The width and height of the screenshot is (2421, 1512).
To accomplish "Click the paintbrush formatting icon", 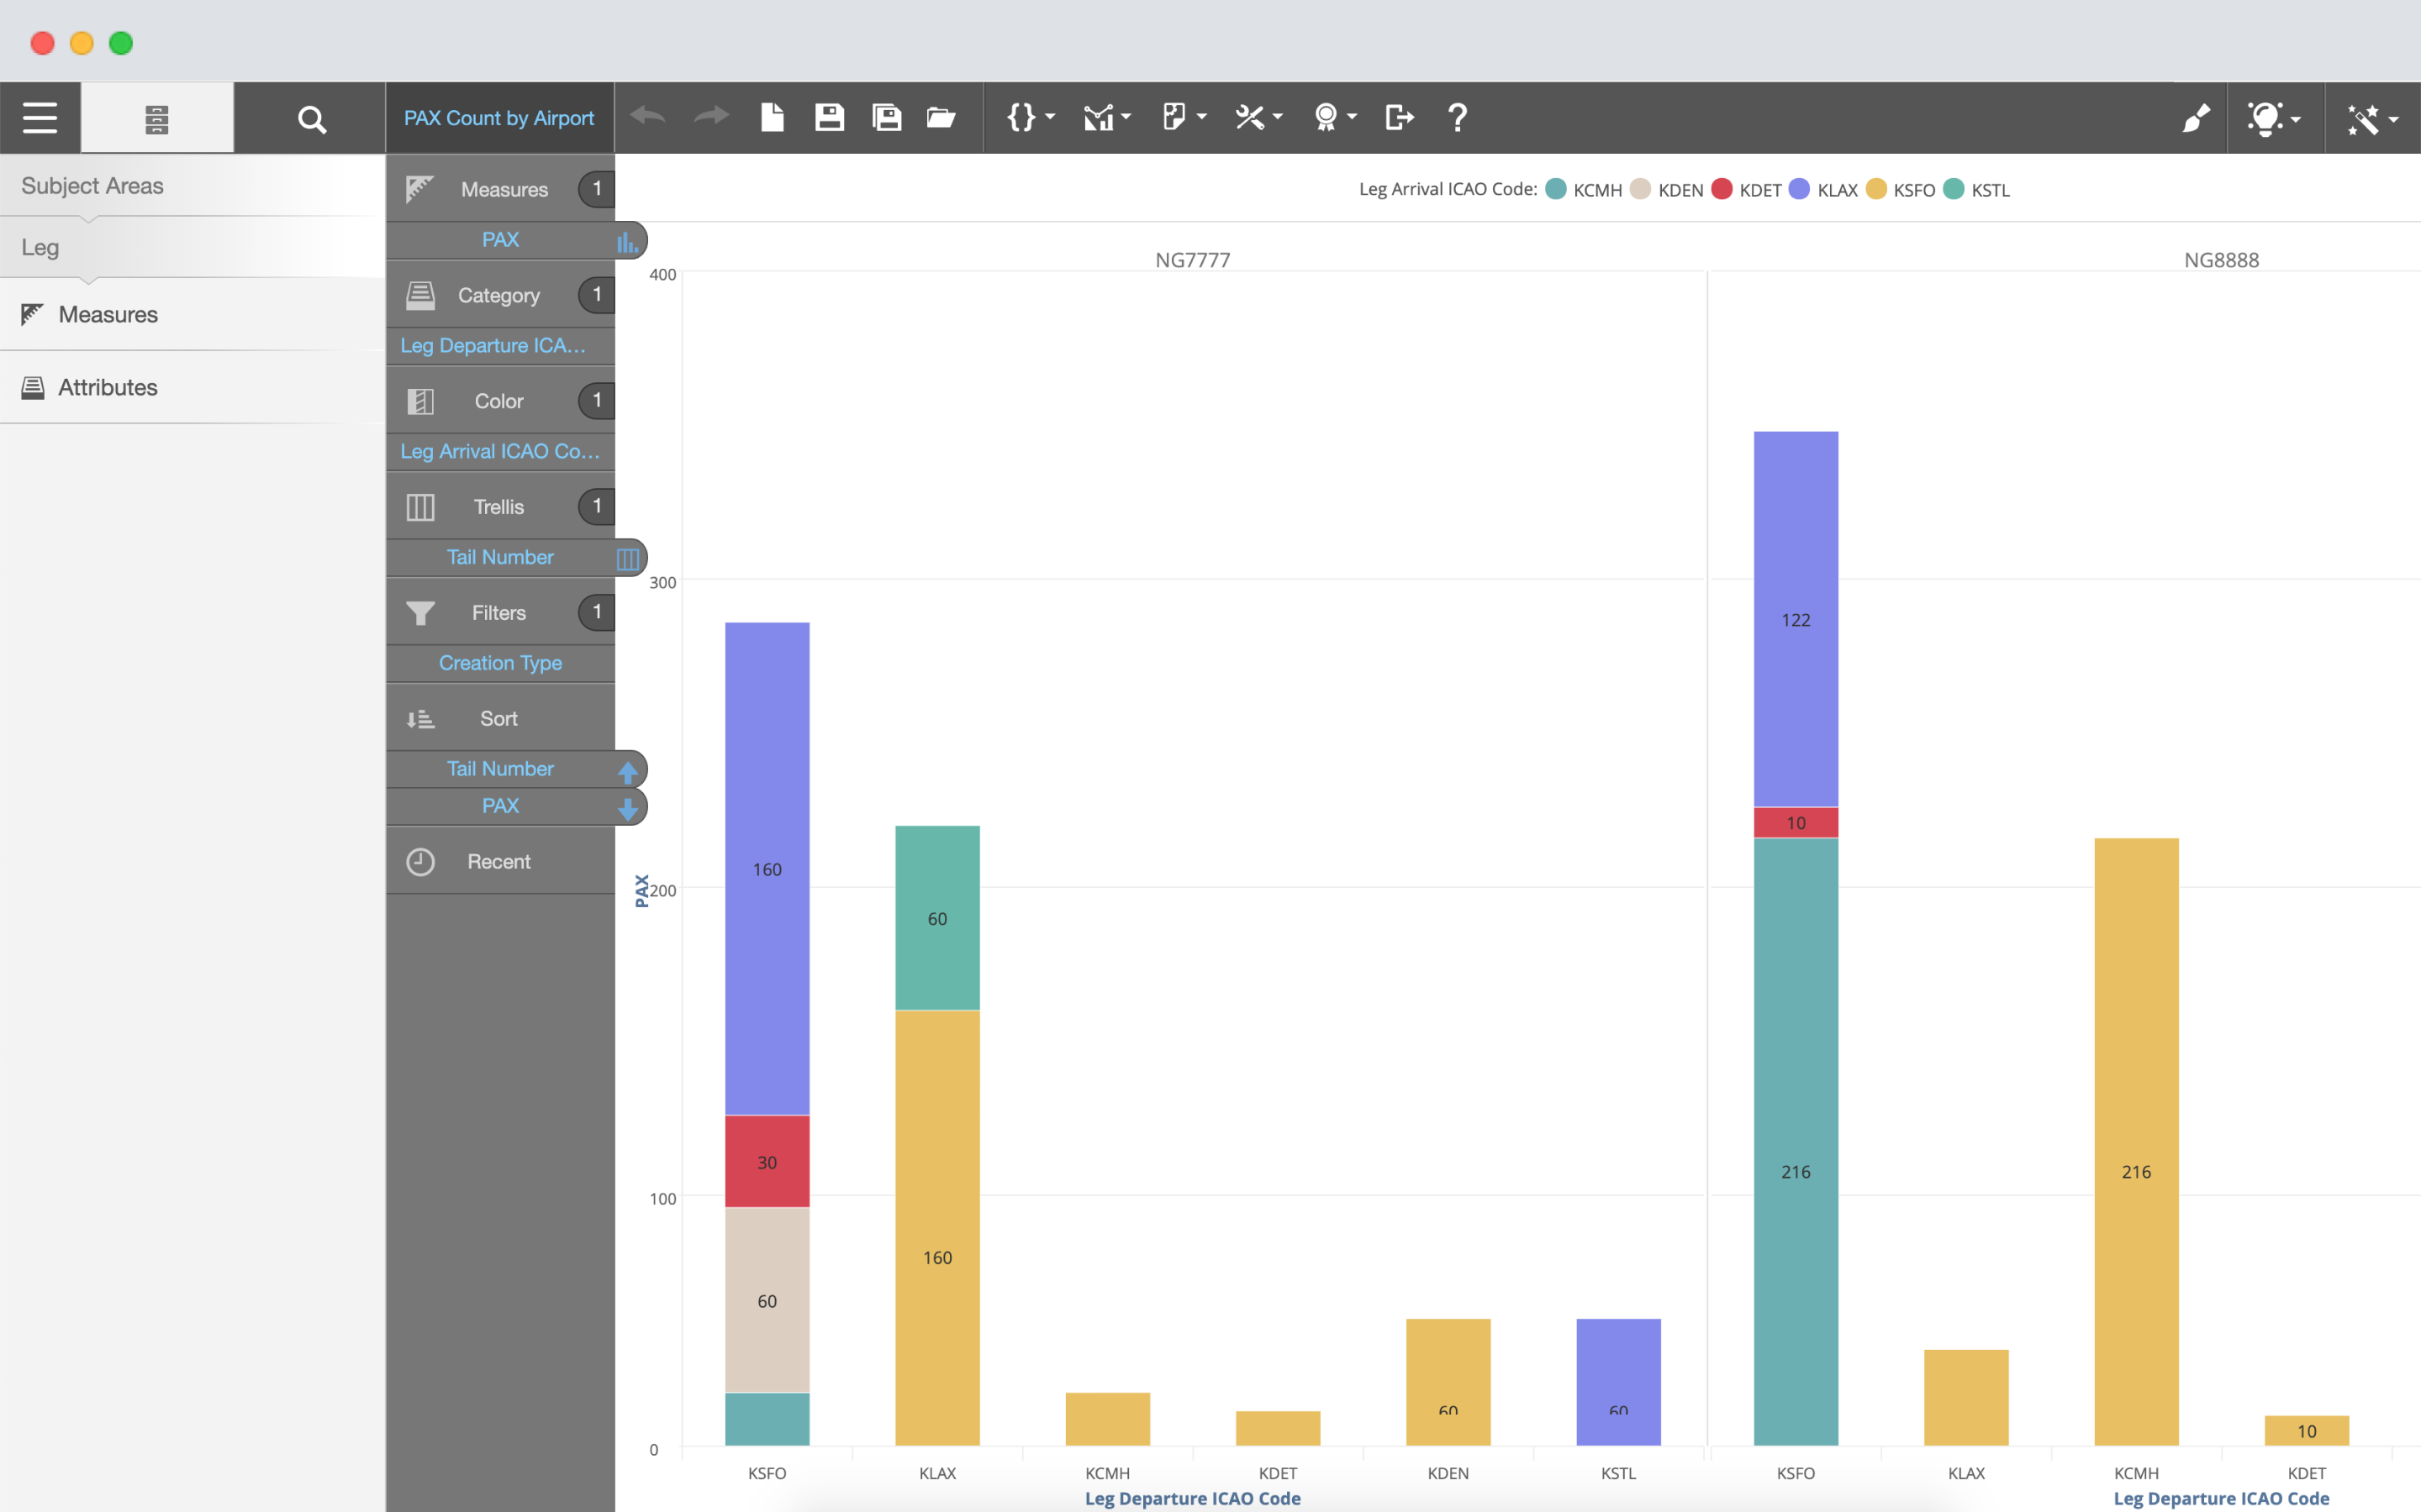I will click(2196, 118).
